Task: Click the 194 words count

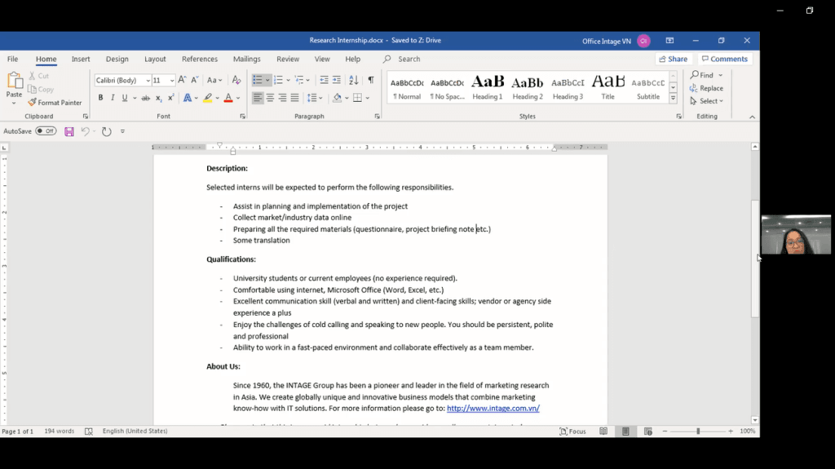Action: (59, 431)
